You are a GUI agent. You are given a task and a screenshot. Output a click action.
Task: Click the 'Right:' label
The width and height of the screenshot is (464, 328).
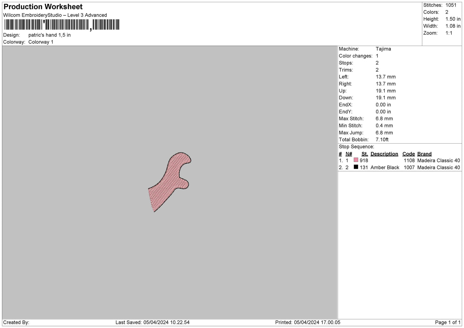tap(346, 84)
